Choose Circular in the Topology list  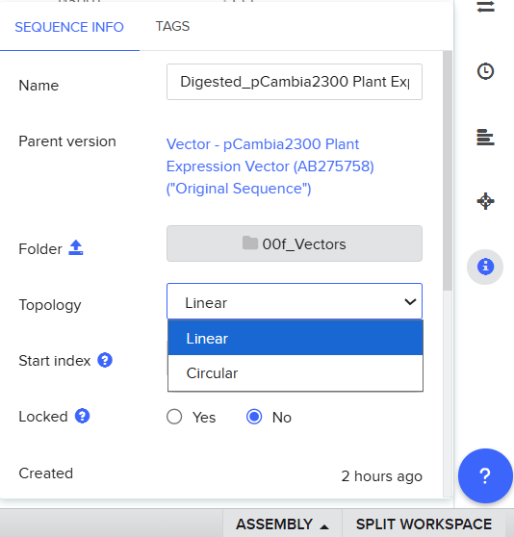[296, 373]
